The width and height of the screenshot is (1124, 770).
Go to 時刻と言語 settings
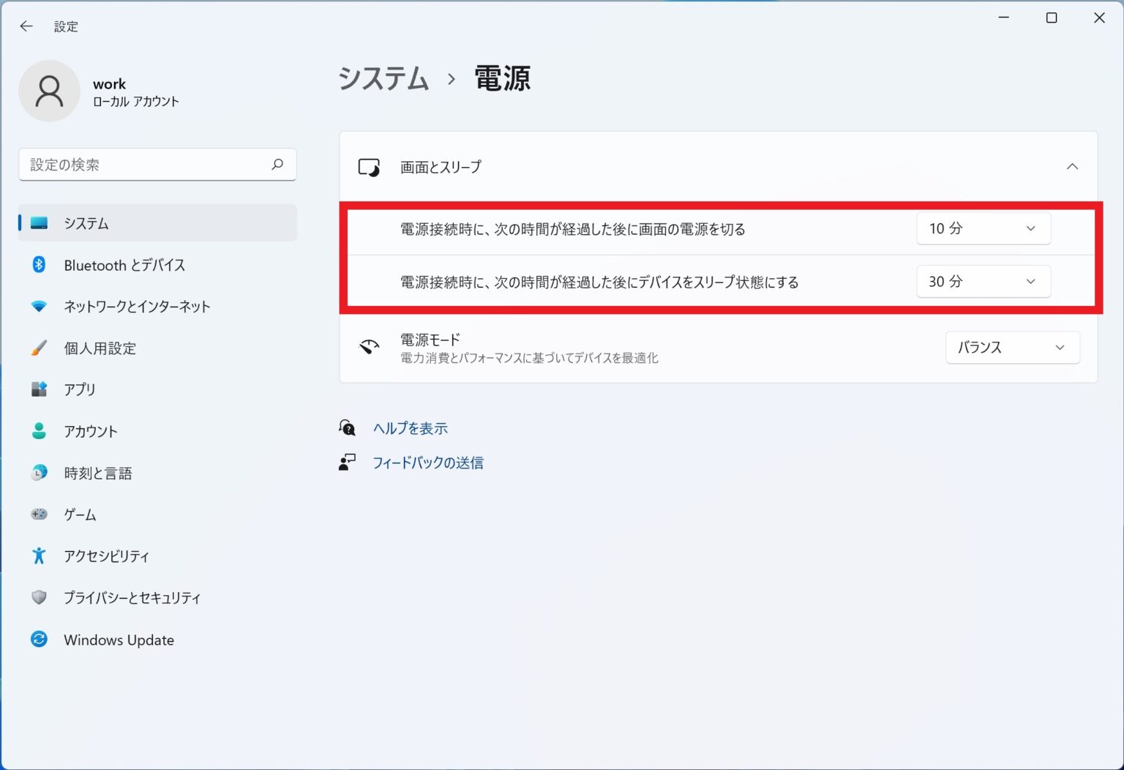[98, 474]
